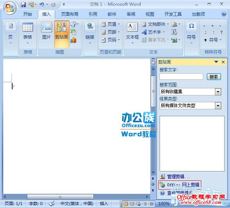Open the shapes gallery icon
Viewport: 230px width, 208px height.
74,24
